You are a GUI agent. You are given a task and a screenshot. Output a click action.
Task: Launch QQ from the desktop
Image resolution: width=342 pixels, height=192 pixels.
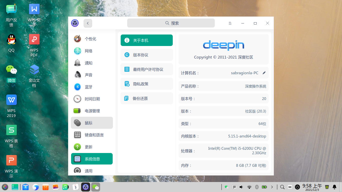(x=11, y=39)
